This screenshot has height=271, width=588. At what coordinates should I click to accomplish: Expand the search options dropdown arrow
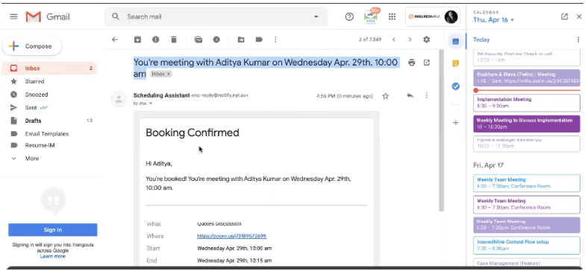[x=316, y=17]
